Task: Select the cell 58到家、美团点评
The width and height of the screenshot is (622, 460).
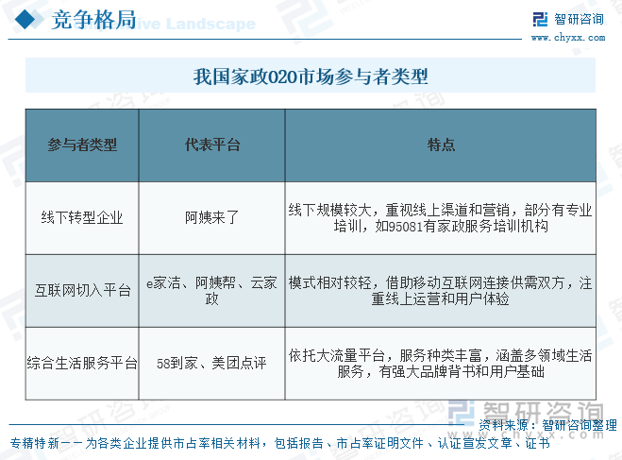Action: pos(211,363)
